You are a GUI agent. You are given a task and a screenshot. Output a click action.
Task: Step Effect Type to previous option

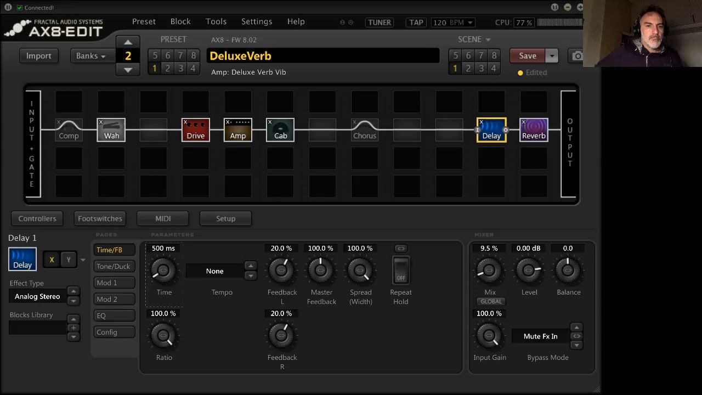pos(73,291)
